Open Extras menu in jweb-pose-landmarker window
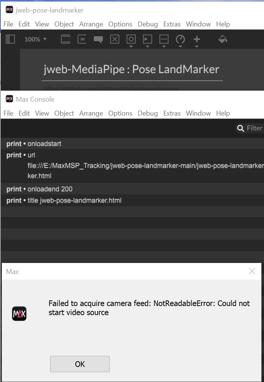 tap(172, 24)
